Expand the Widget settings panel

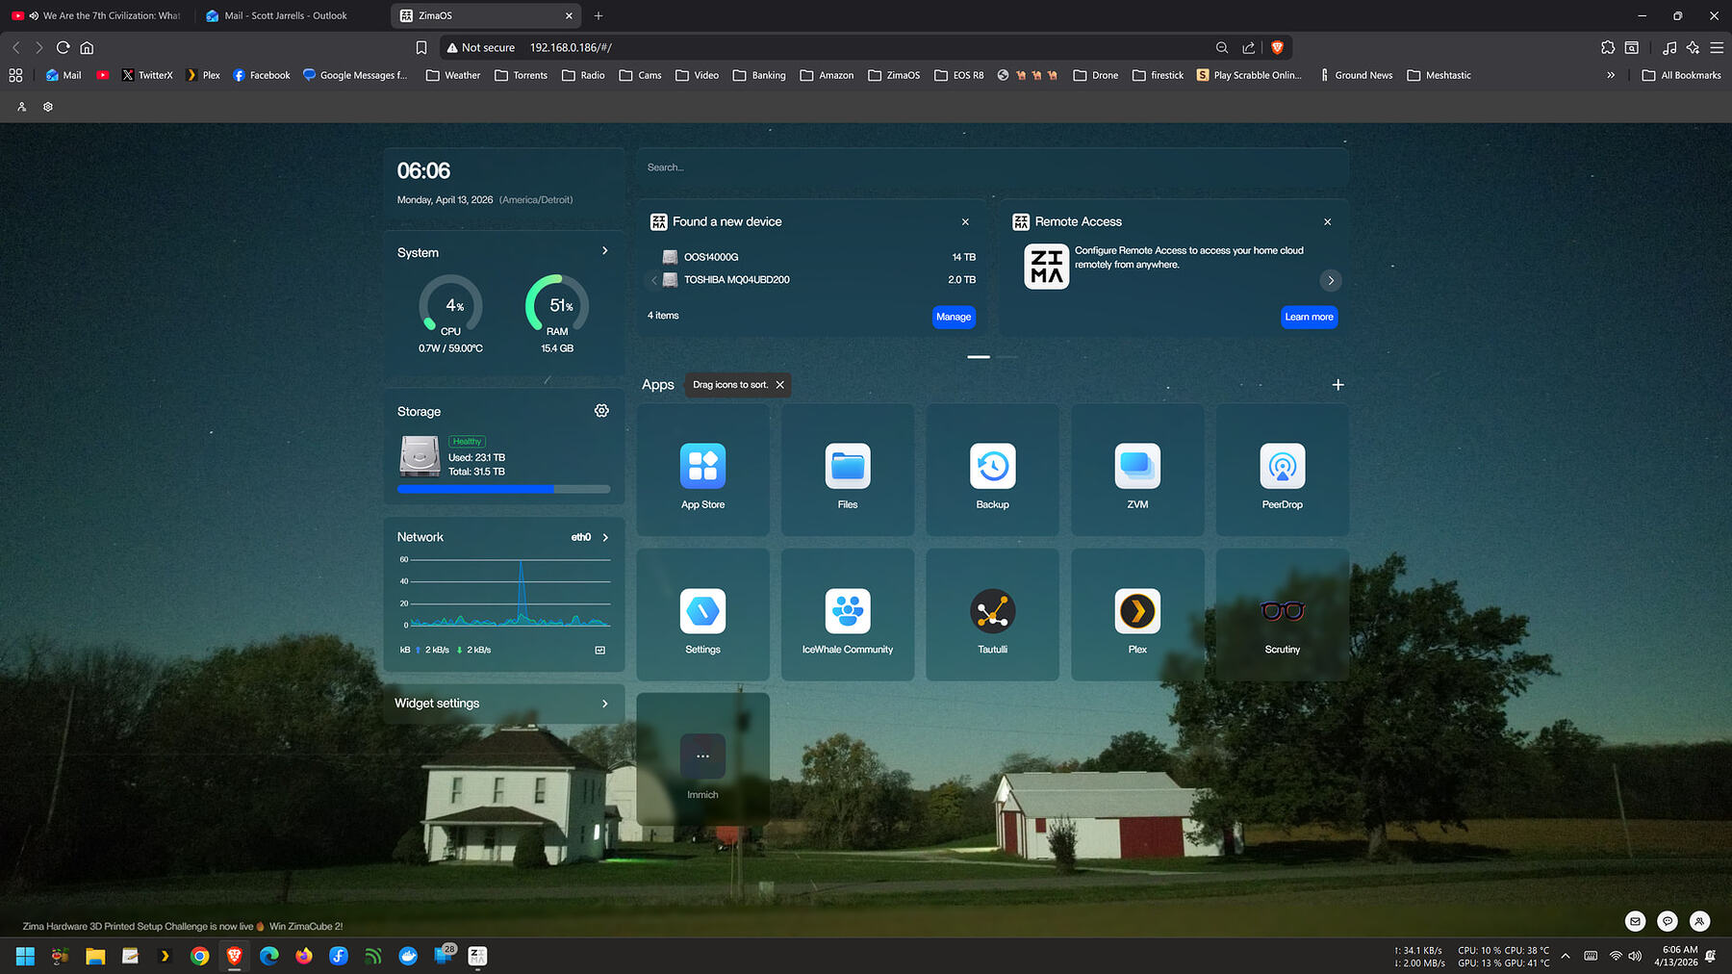605,704
